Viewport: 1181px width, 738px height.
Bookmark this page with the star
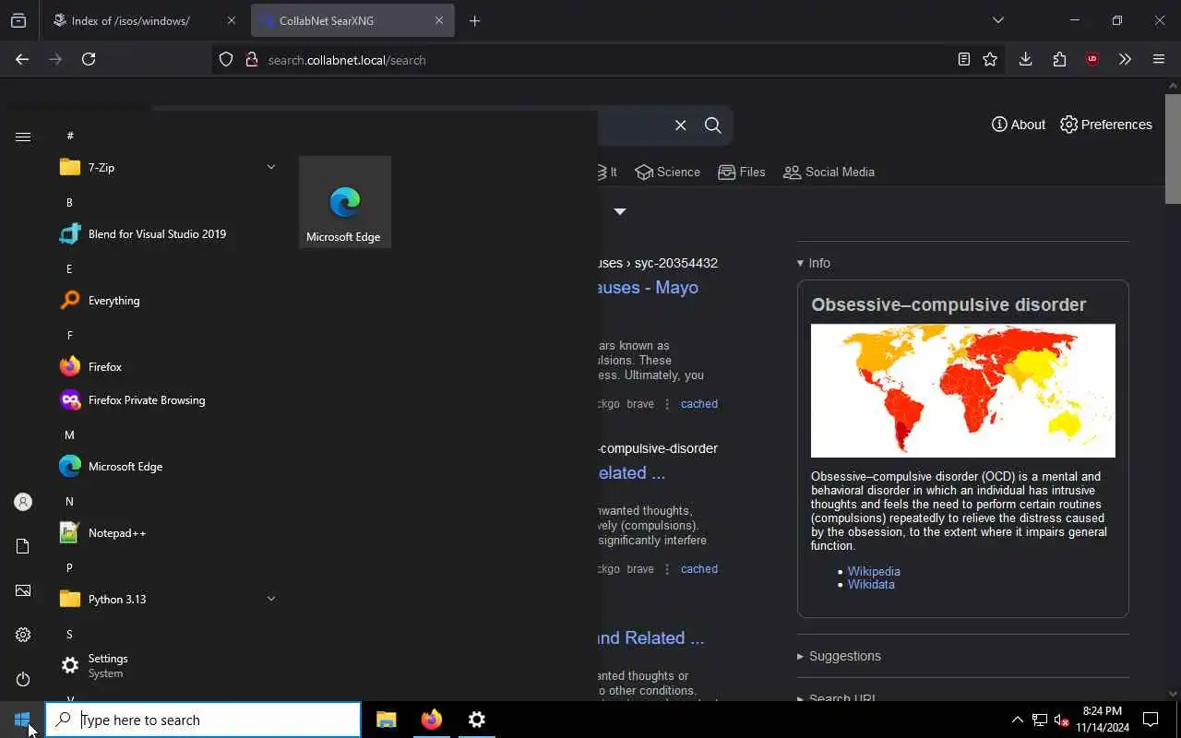coord(990,59)
